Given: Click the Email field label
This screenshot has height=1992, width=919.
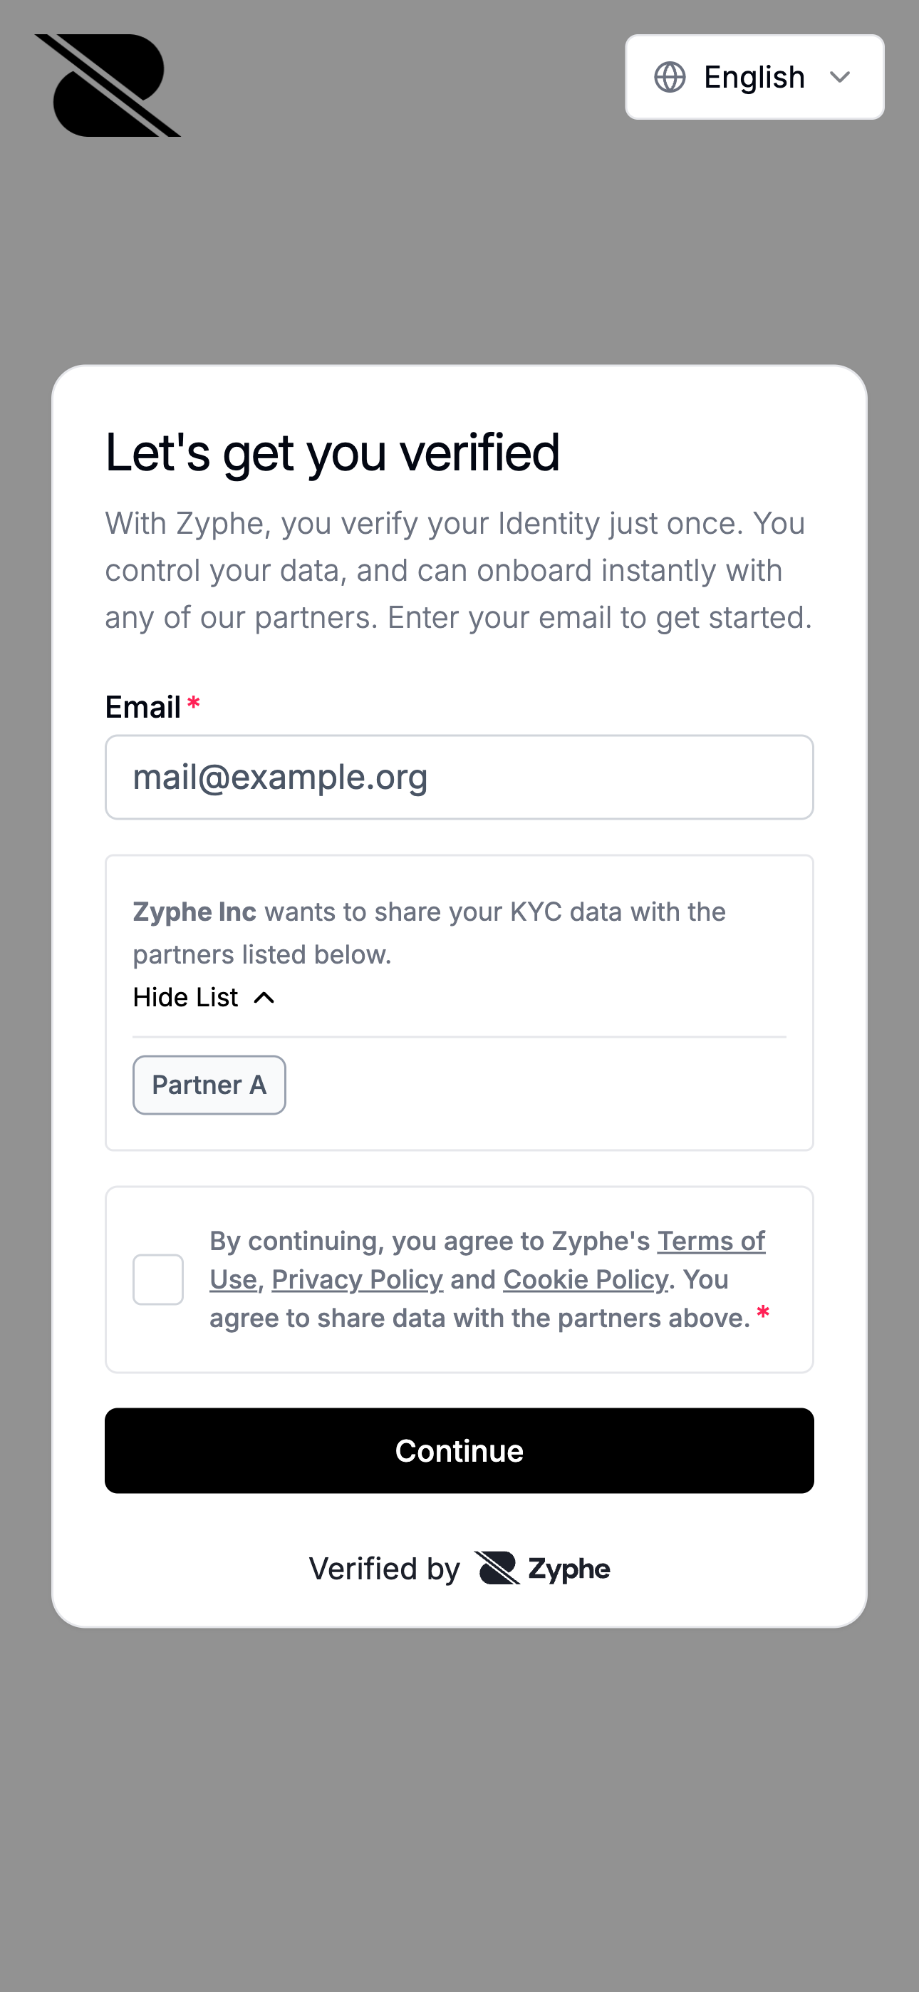Looking at the screenshot, I should click(143, 707).
